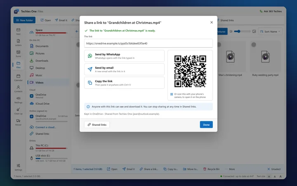Click Copy to in bottom bar
The image size is (297, 186).
[170, 169]
